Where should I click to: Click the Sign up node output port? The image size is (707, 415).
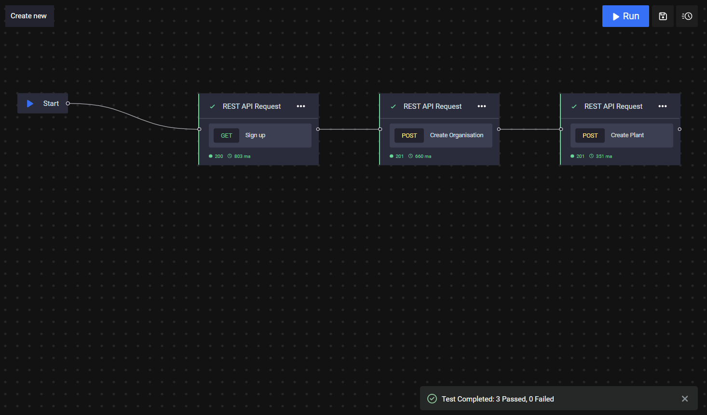(x=318, y=129)
